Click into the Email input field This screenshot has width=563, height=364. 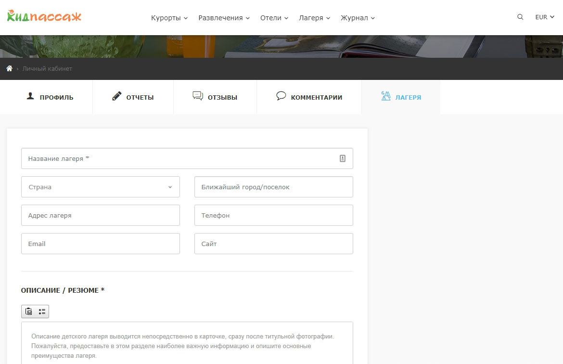(100, 244)
